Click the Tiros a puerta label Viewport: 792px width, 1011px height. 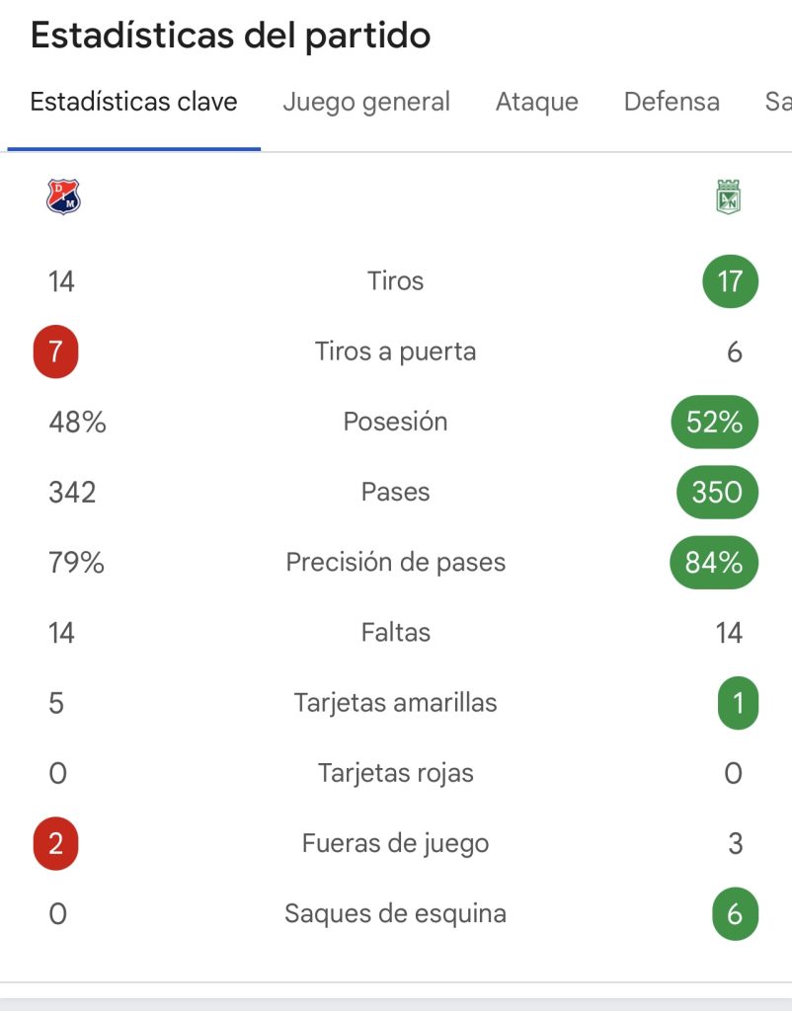pos(395,352)
